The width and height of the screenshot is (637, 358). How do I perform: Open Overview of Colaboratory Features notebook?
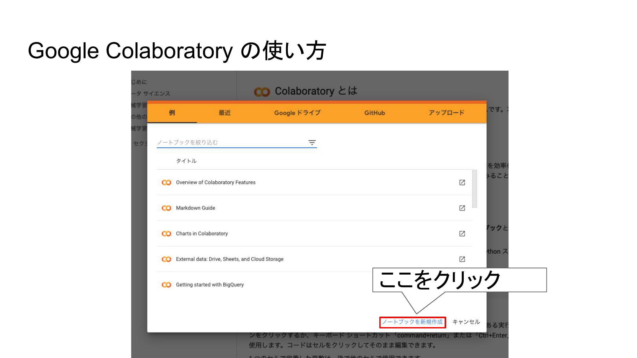(x=216, y=182)
